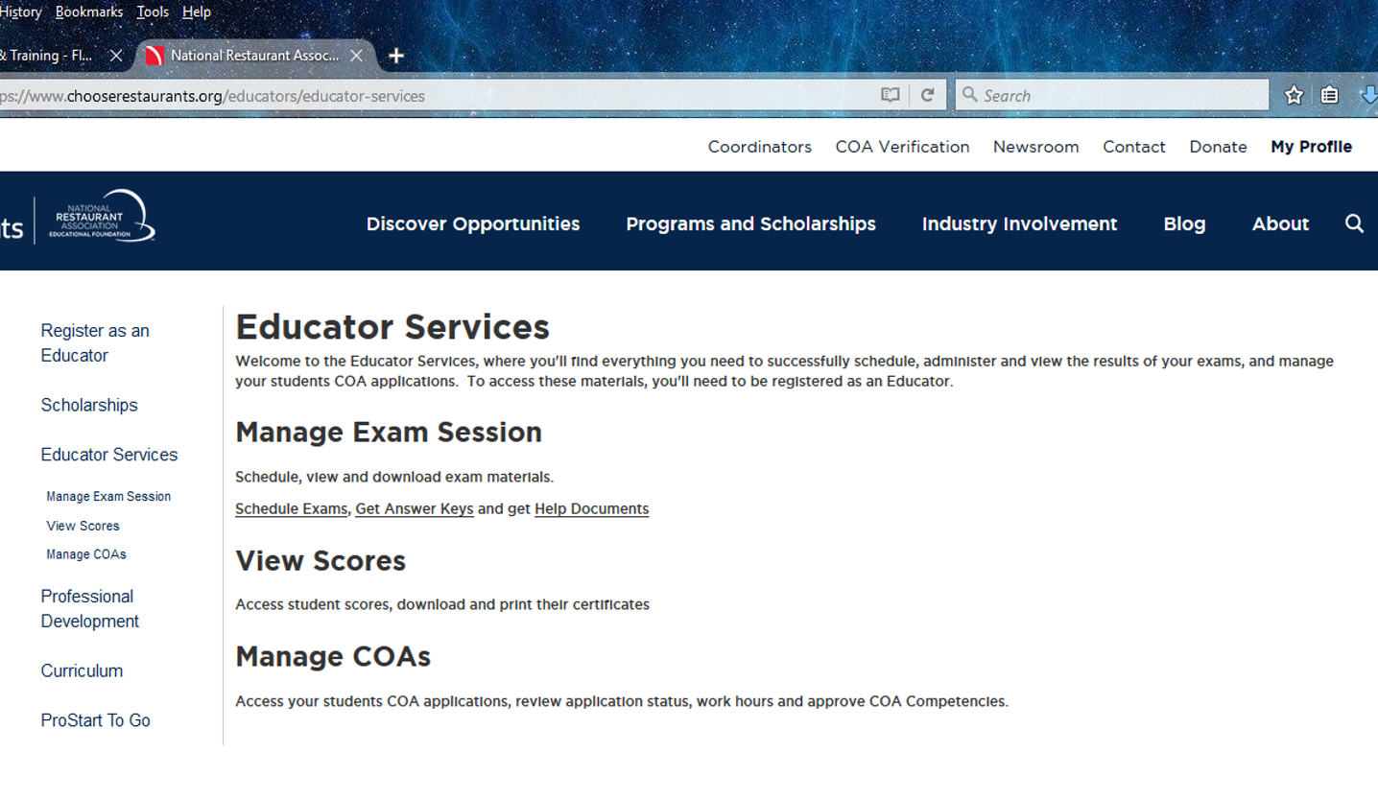Open the Tools menu
Viewport: 1378px width, 799px height.
pyautogui.click(x=152, y=12)
